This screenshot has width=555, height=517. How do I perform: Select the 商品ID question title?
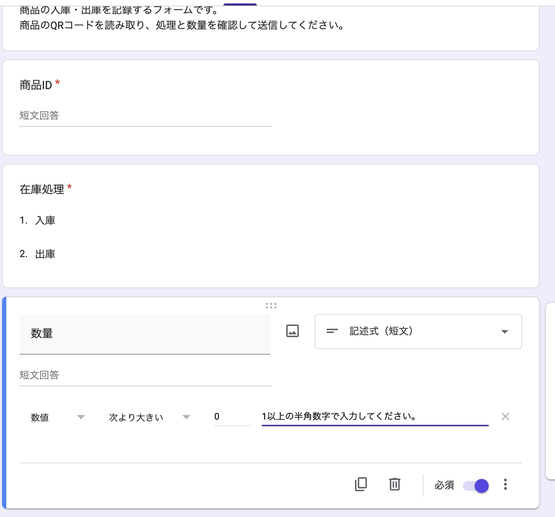(36, 85)
